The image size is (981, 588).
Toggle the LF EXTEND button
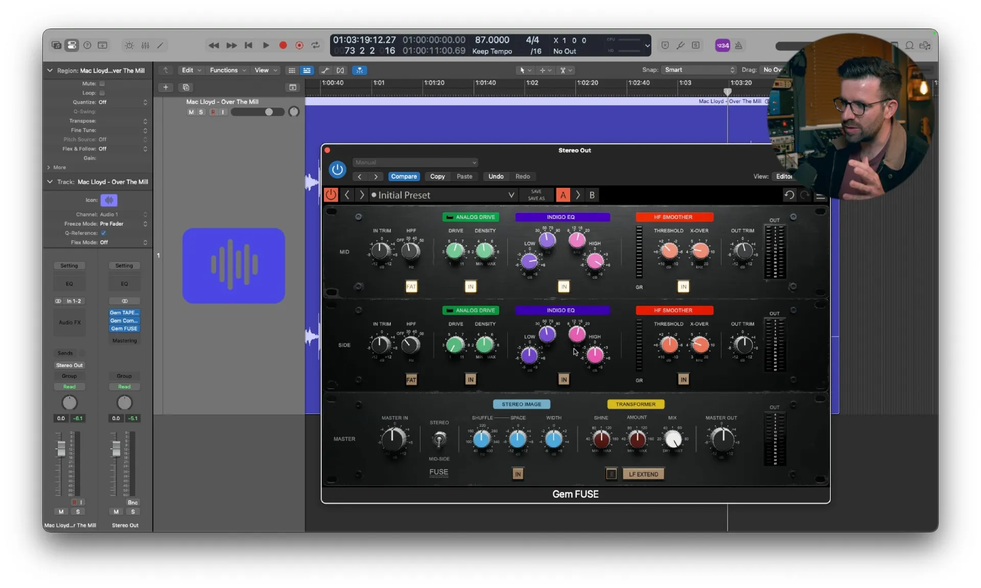(x=643, y=474)
